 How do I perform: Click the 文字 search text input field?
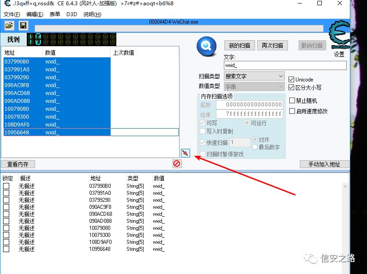pyautogui.click(x=285, y=65)
